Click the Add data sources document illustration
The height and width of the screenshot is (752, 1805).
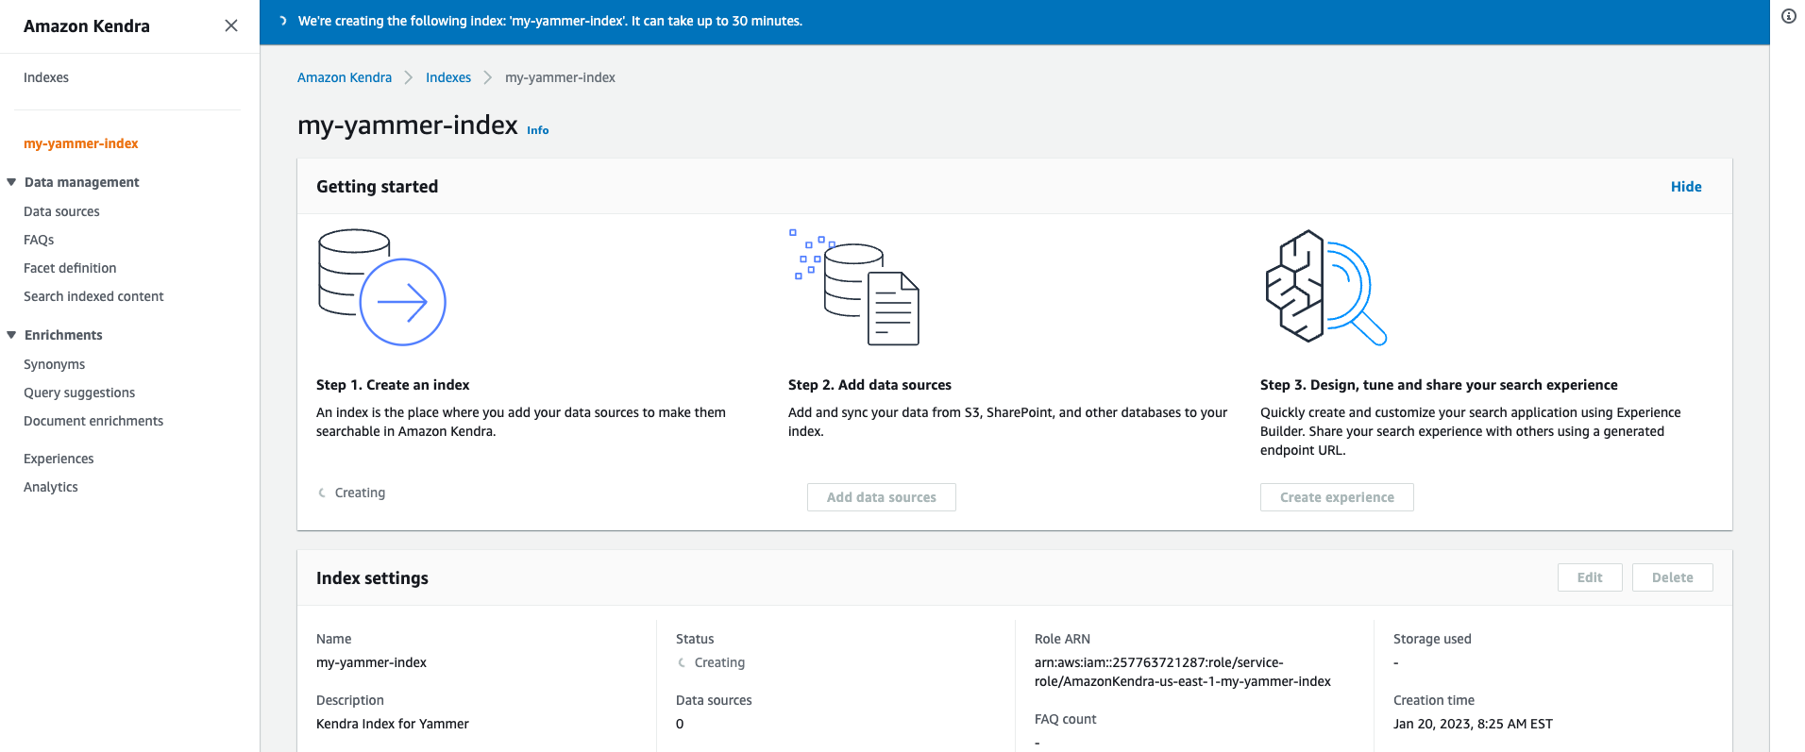point(854,287)
